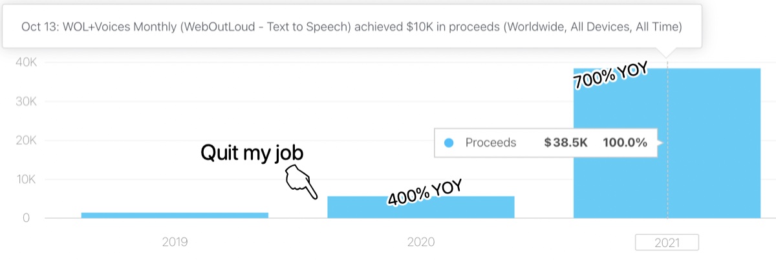Click the 400% YOY annotation
Screen dimensions: 776x260
pos(424,192)
